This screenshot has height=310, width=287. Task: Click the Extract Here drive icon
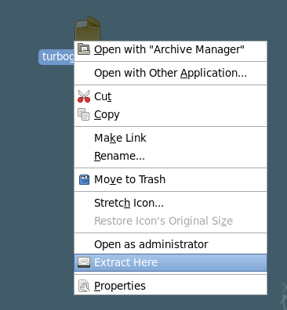(x=84, y=262)
